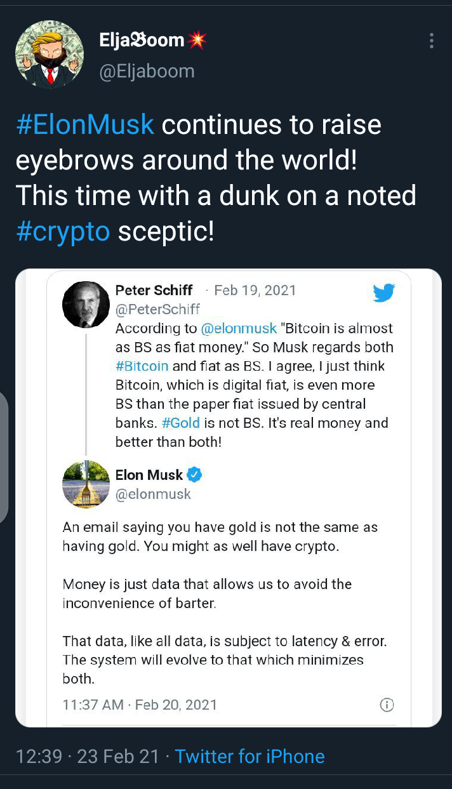Screen dimensions: 452x789
Task: Open the #Bitcoin hashtag link
Action: coord(142,366)
